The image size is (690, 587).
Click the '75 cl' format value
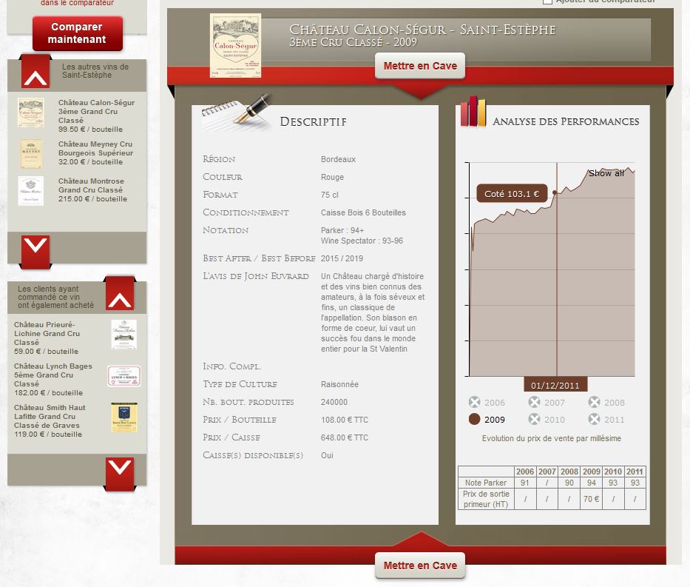tap(330, 195)
